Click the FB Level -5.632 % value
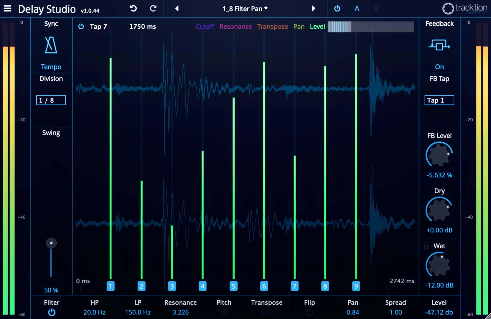 click(x=439, y=175)
